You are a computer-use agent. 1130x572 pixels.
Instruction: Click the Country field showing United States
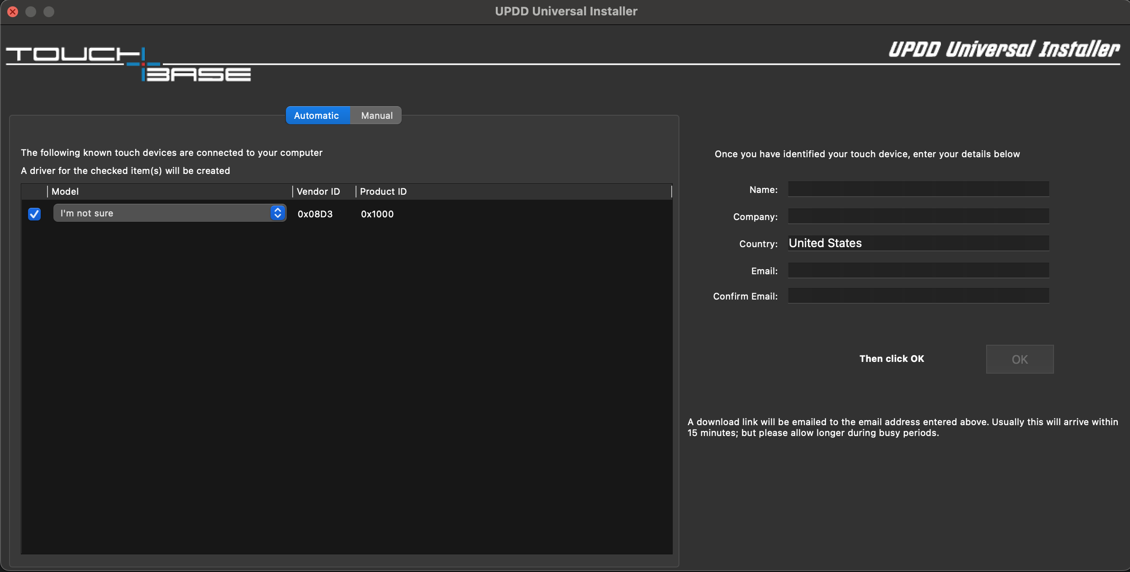(x=918, y=243)
